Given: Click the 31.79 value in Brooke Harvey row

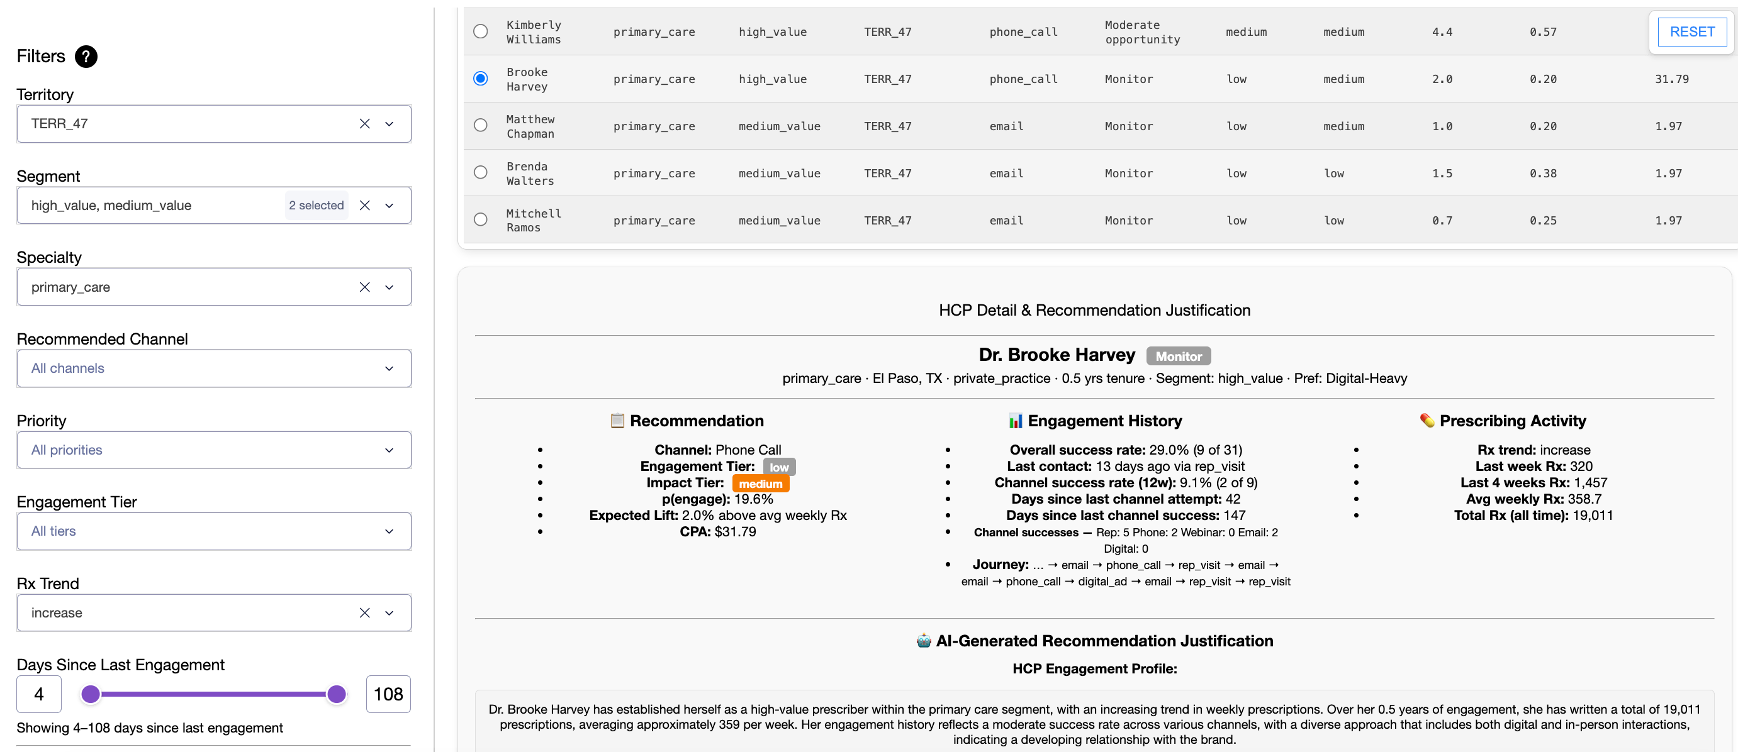Looking at the screenshot, I should point(1671,79).
